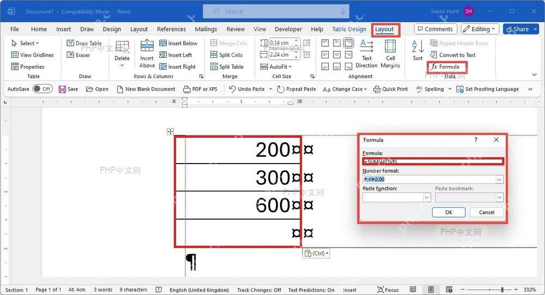Open the Paste function dropdown
This screenshot has width=545, height=295.
427,197
